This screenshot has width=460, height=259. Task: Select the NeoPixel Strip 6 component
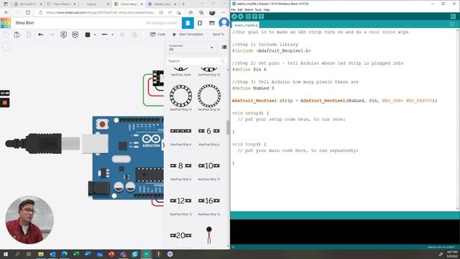[x=209, y=135]
